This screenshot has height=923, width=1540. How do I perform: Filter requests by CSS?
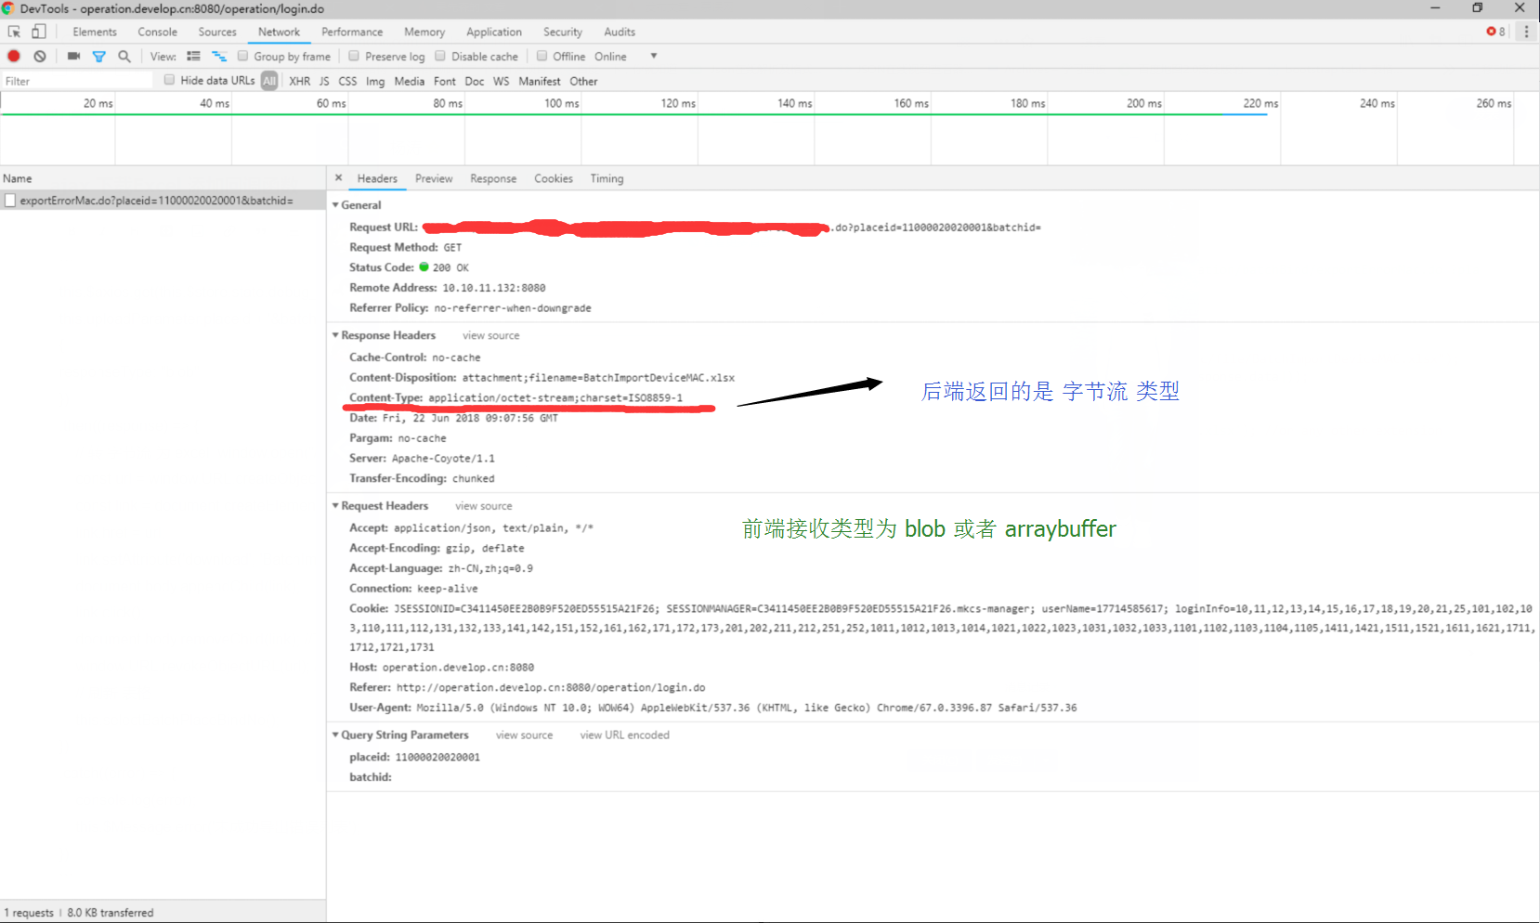tap(347, 81)
